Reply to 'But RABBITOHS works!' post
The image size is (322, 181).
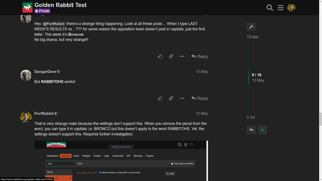(200, 98)
